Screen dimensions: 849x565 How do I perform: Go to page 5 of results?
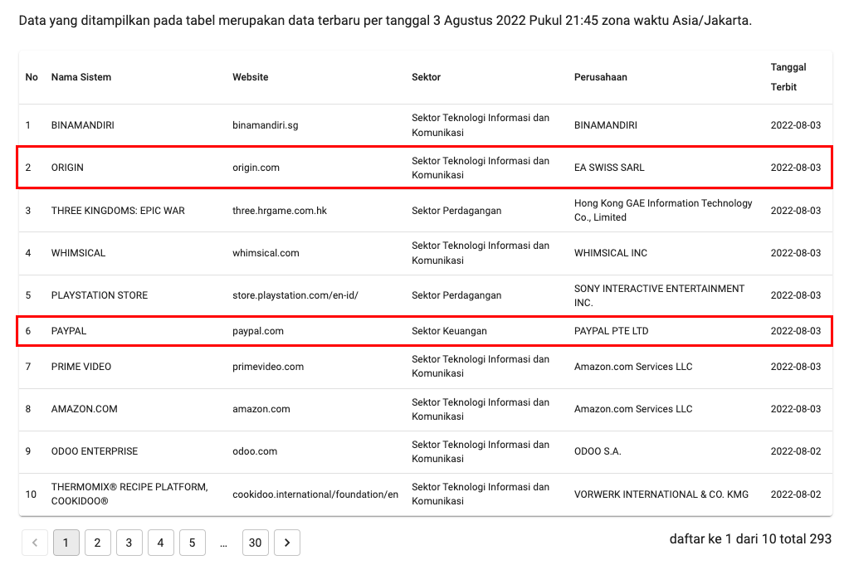[192, 543]
